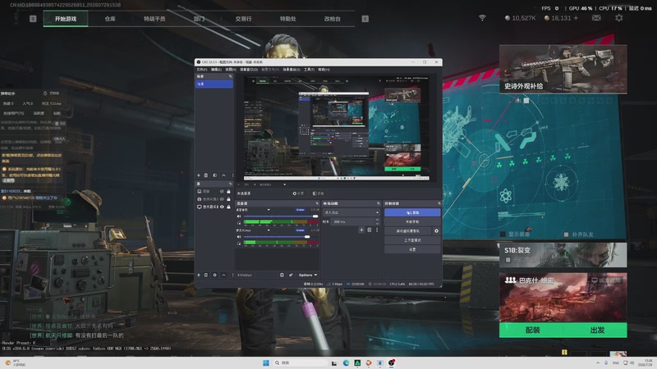Image resolution: width=657 pixels, height=369 pixels.
Task: Add a transition with plus icon
Action: pyautogui.click(x=361, y=230)
